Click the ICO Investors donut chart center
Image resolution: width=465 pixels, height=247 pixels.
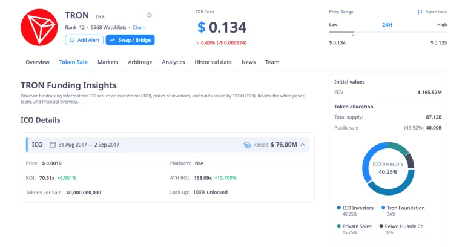pyautogui.click(x=387, y=168)
